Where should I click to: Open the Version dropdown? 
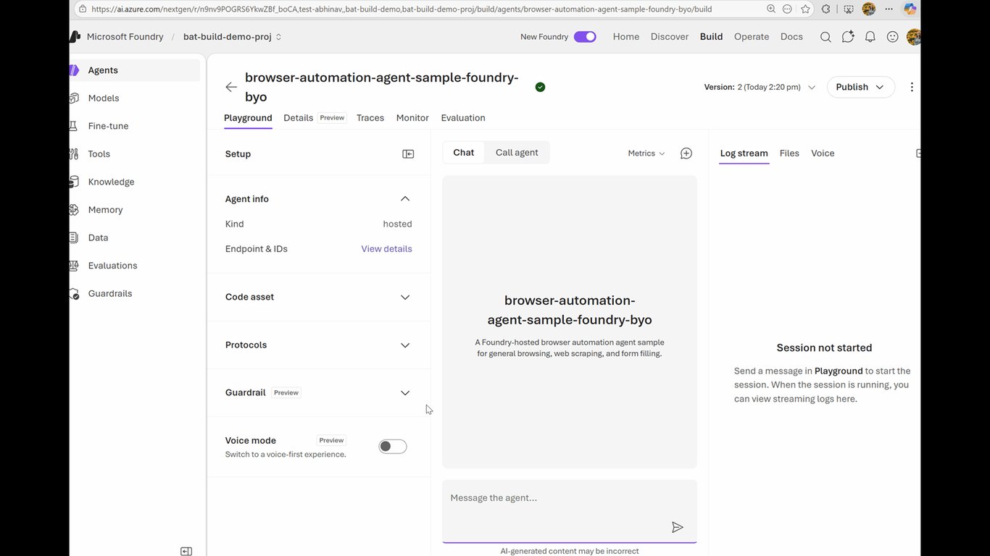click(760, 87)
